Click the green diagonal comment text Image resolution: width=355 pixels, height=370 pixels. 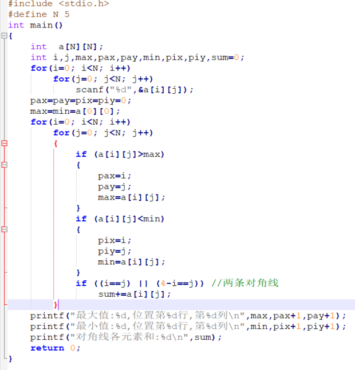[245, 283]
